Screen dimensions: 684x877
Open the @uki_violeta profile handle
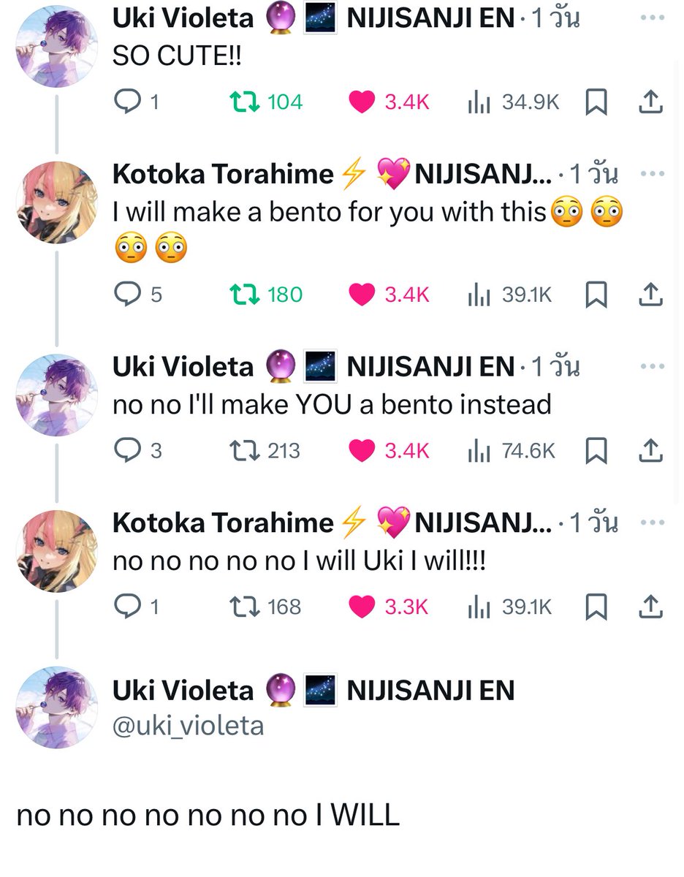pos(188,726)
